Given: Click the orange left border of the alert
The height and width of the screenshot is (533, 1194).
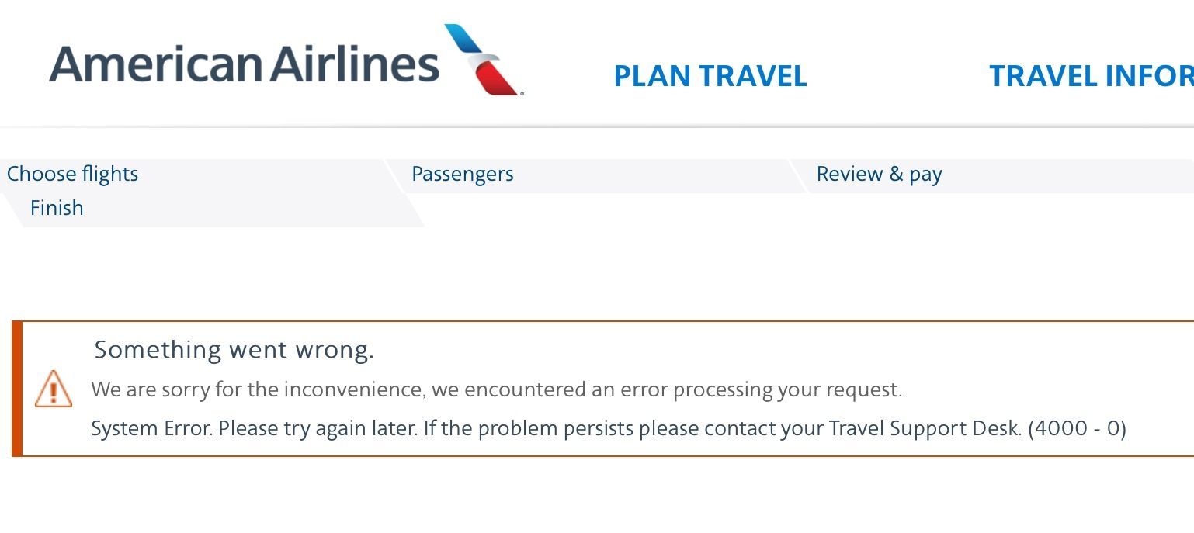Looking at the screenshot, I should click(17, 389).
